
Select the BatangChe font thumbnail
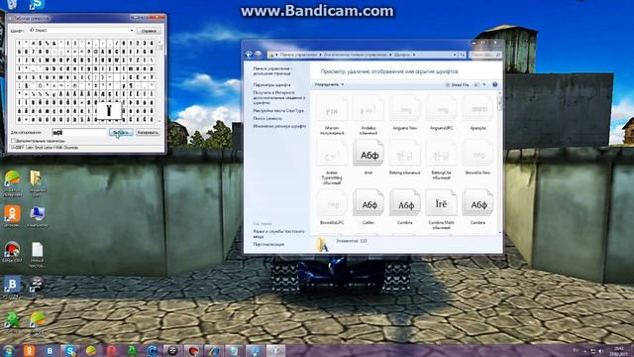click(441, 153)
